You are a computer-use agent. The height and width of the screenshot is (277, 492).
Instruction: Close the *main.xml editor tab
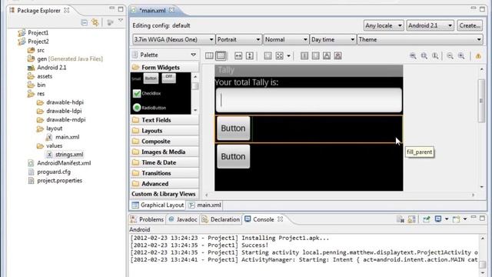171,10
